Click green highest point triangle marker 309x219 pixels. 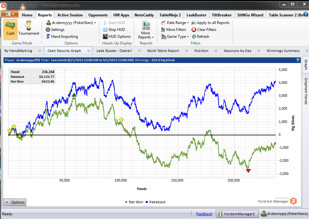pos(74,95)
